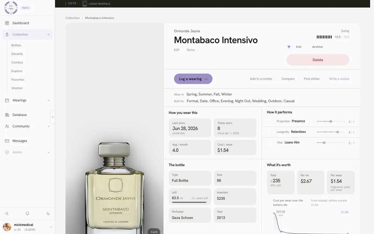Click the Year 2013 card
The image size is (374, 234).
point(235,215)
